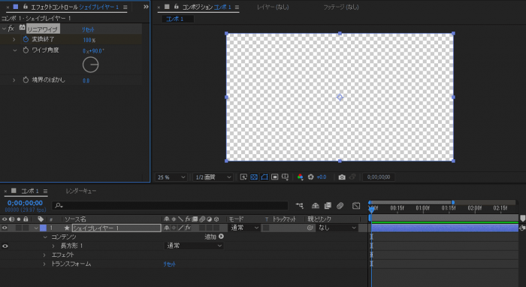Hide シェイプレイヤー 1 with eye toggle
526x287 pixels.
5,228
